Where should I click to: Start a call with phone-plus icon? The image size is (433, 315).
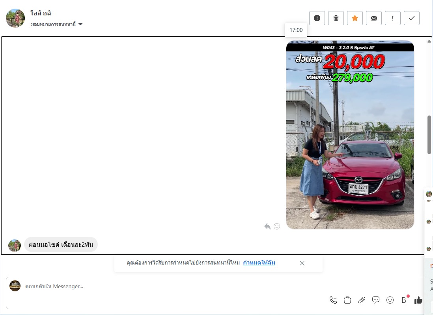[333, 300]
